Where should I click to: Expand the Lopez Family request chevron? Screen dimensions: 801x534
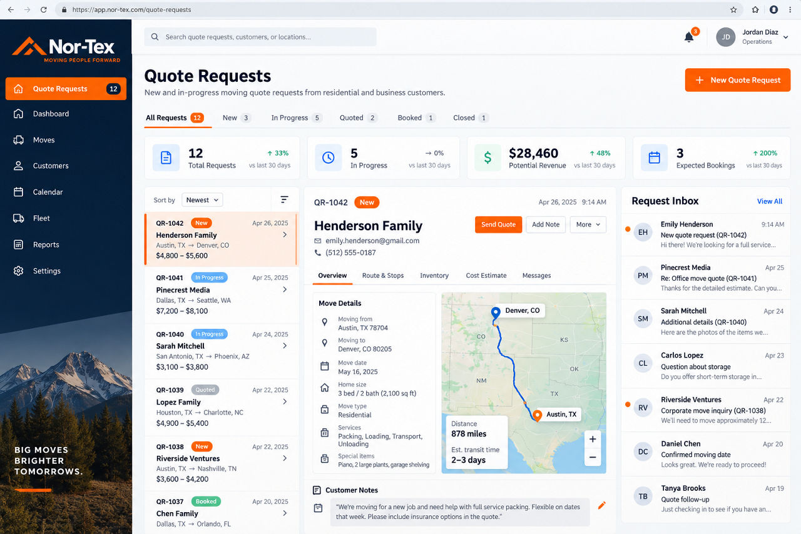[285, 401]
